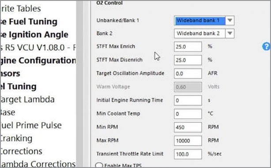The height and width of the screenshot is (168, 271).
Task: Edit the Max RPM value field
Action: point(188,141)
